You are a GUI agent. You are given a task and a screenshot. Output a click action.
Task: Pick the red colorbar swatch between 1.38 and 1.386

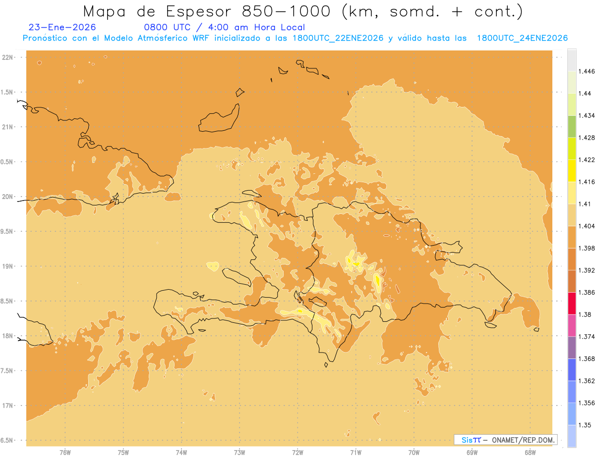pyautogui.click(x=572, y=303)
